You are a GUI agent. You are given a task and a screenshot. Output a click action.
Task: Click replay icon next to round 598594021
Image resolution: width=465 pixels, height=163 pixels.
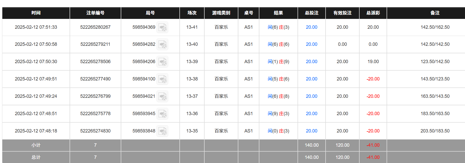point(163,97)
